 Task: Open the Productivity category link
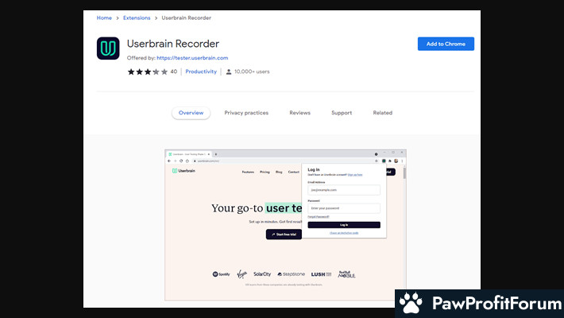pos(202,72)
